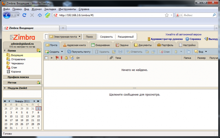The height and width of the screenshot is (138, 220).
Task: Open the Создать dropdown arrow
Action: pyautogui.click(x=62, y=52)
